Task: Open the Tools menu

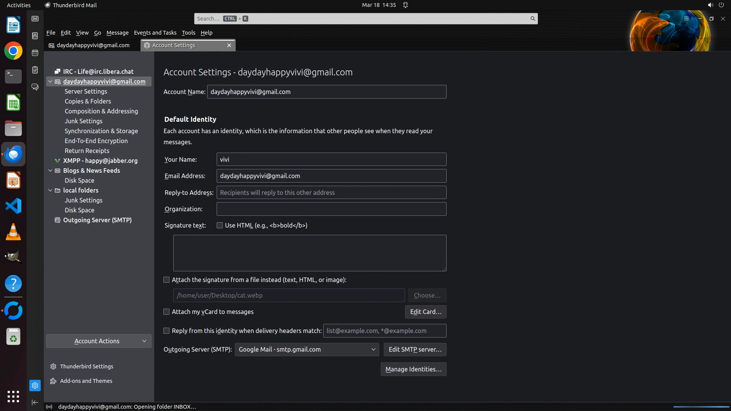Action: point(188,33)
